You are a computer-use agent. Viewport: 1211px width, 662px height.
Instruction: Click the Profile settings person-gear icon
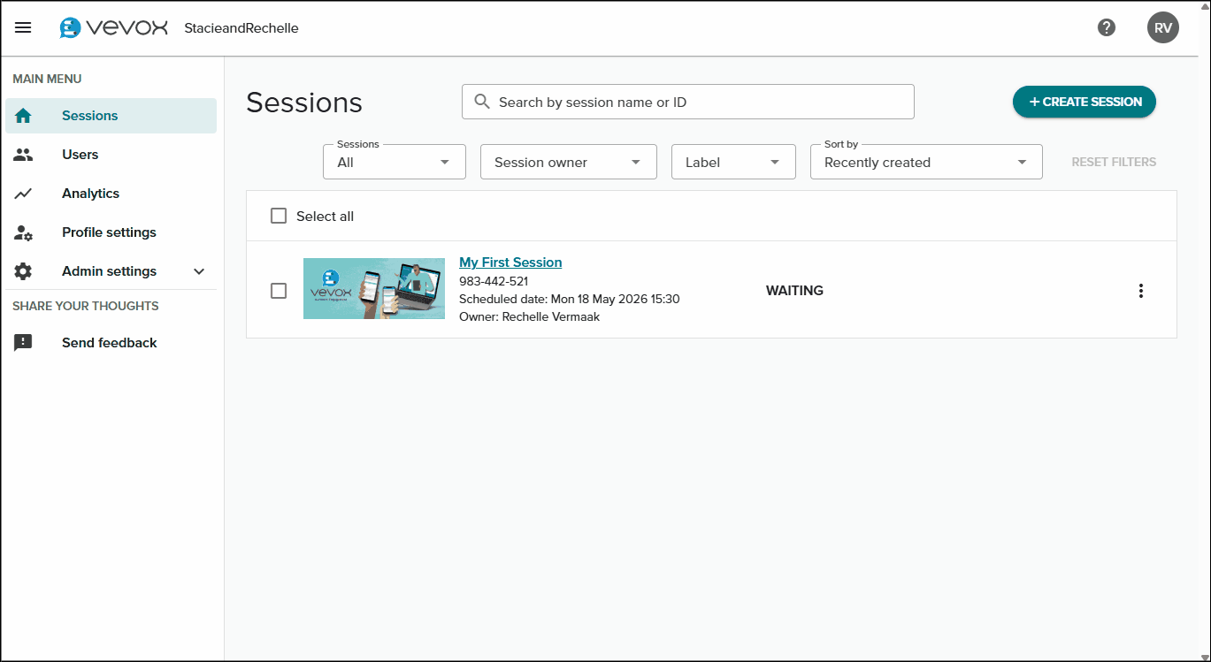(23, 232)
